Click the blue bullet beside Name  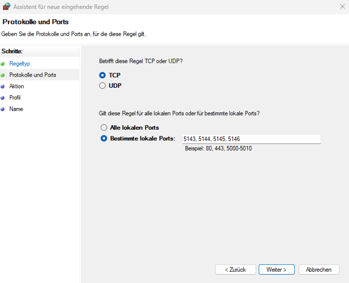point(3,109)
